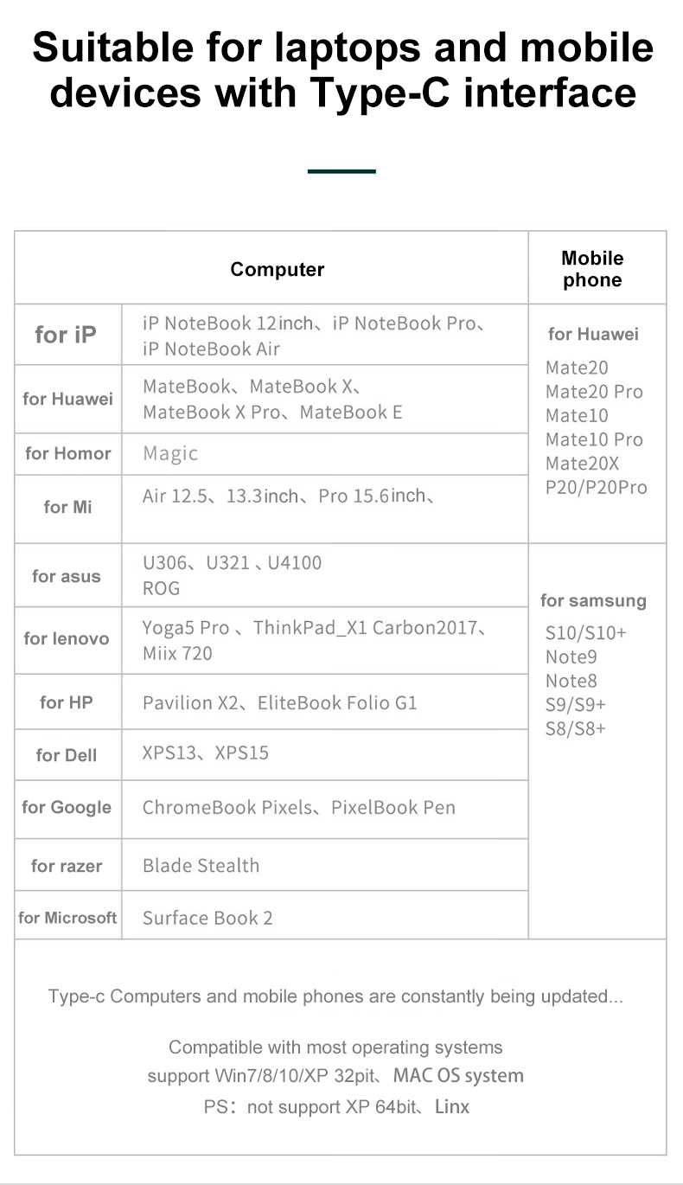
Task: Click the 'XPS13、XPS15' cell
Action: coord(206,753)
